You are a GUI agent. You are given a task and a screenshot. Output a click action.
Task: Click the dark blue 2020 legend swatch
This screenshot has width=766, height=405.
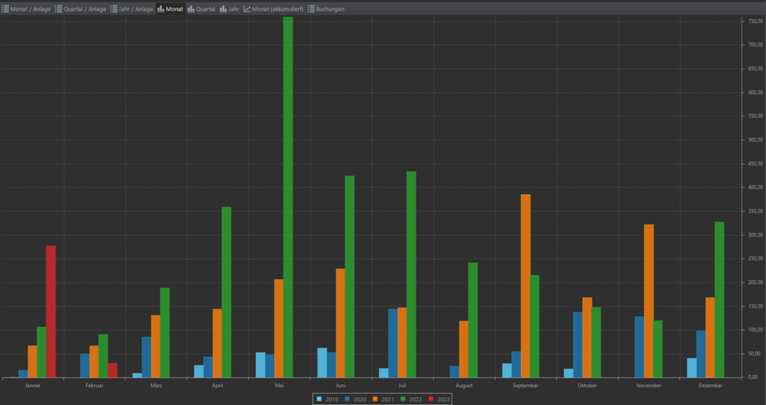(x=347, y=399)
